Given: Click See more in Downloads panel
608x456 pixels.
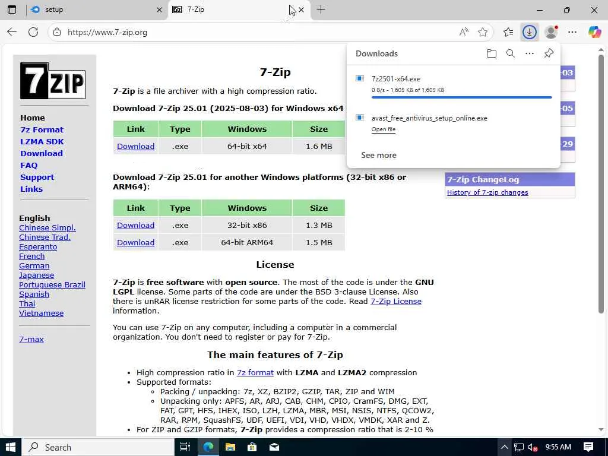Looking at the screenshot, I should pyautogui.click(x=378, y=155).
